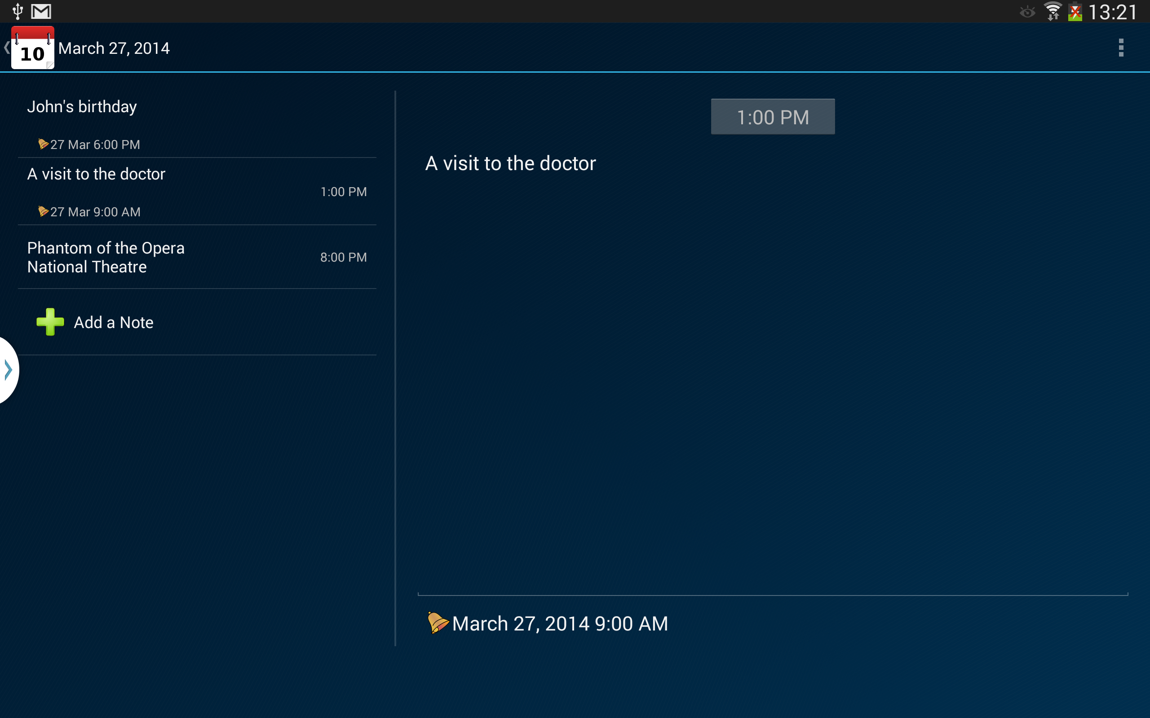Image resolution: width=1150 pixels, height=718 pixels.
Task: Tap the battery status icon
Action: coord(1075,11)
